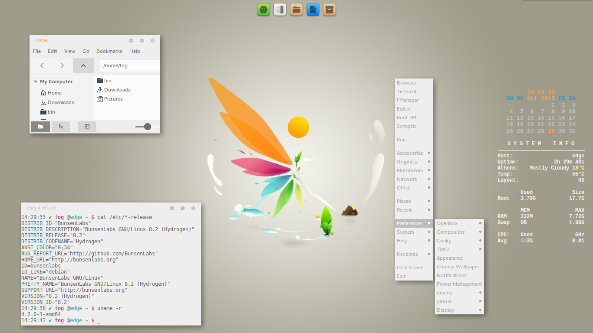Expand the System submenu
Viewport: 593px width, 333px height.
[414, 232]
